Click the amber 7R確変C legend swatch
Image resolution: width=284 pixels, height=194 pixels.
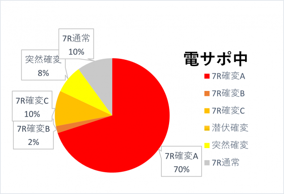click(x=207, y=111)
